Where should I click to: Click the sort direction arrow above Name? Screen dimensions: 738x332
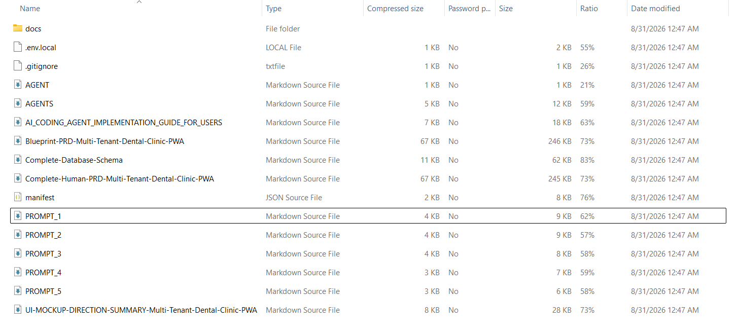[x=139, y=2]
